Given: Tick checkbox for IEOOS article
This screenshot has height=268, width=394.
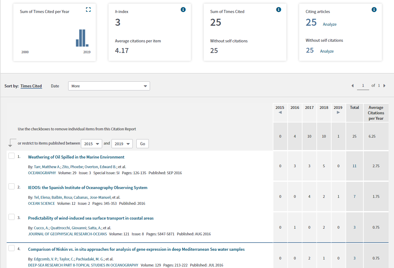Looking at the screenshot, I should [12, 187].
